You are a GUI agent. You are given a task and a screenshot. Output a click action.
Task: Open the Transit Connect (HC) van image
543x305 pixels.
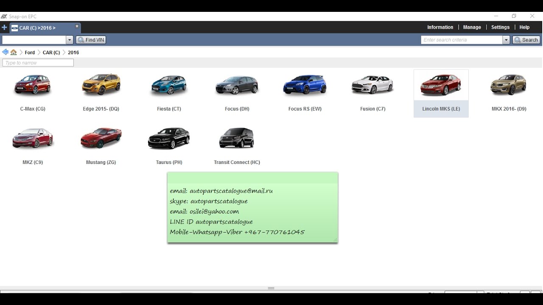pyautogui.click(x=237, y=138)
